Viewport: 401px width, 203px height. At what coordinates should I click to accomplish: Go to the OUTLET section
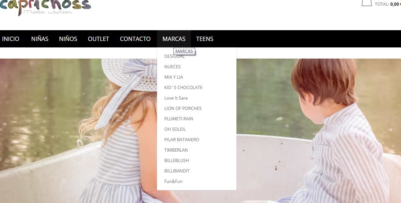coord(98,39)
